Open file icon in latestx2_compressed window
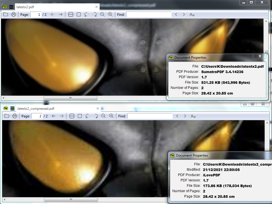272x204 pixels. pos(7,116)
